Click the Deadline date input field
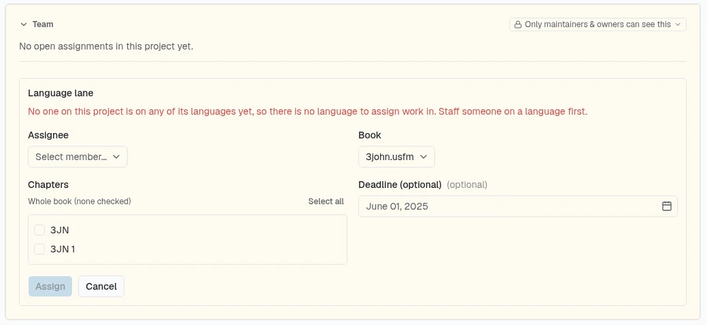707x325 pixels. tap(517, 206)
